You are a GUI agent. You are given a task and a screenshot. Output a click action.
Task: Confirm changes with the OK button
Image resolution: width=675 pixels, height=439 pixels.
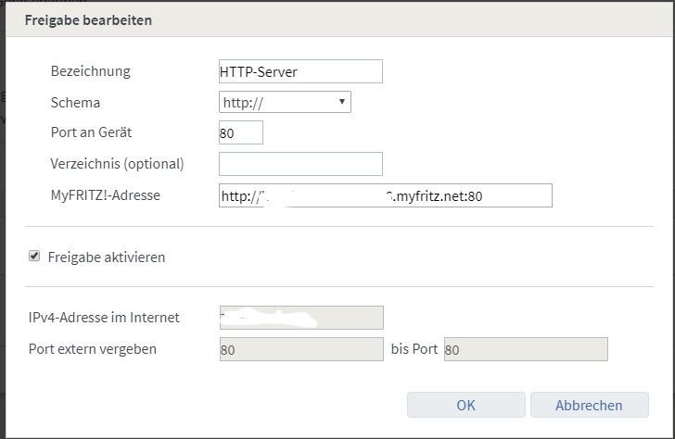pyautogui.click(x=465, y=405)
